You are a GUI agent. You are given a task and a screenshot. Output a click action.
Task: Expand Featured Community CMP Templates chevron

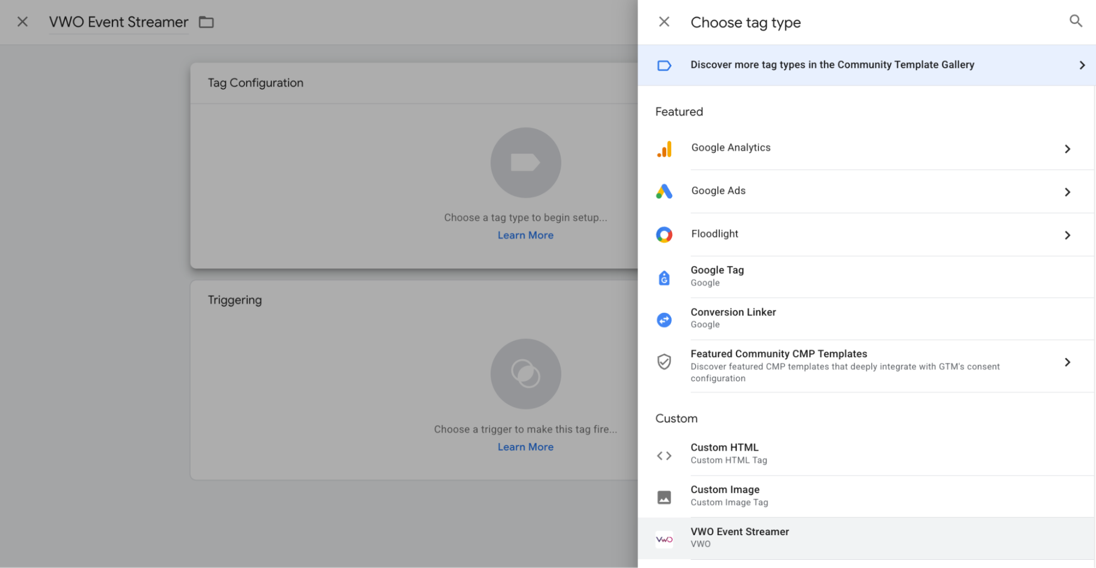pos(1067,362)
